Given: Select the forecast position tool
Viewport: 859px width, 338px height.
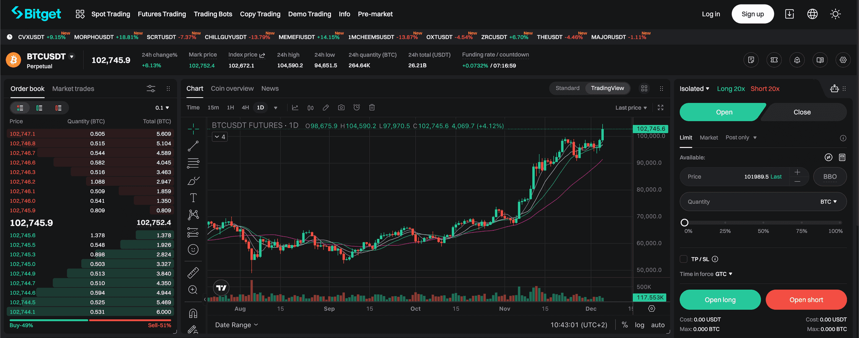Looking at the screenshot, I should [193, 232].
